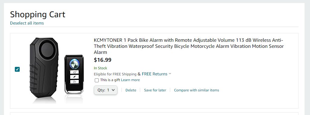Click the green In Stock label

click(101, 68)
